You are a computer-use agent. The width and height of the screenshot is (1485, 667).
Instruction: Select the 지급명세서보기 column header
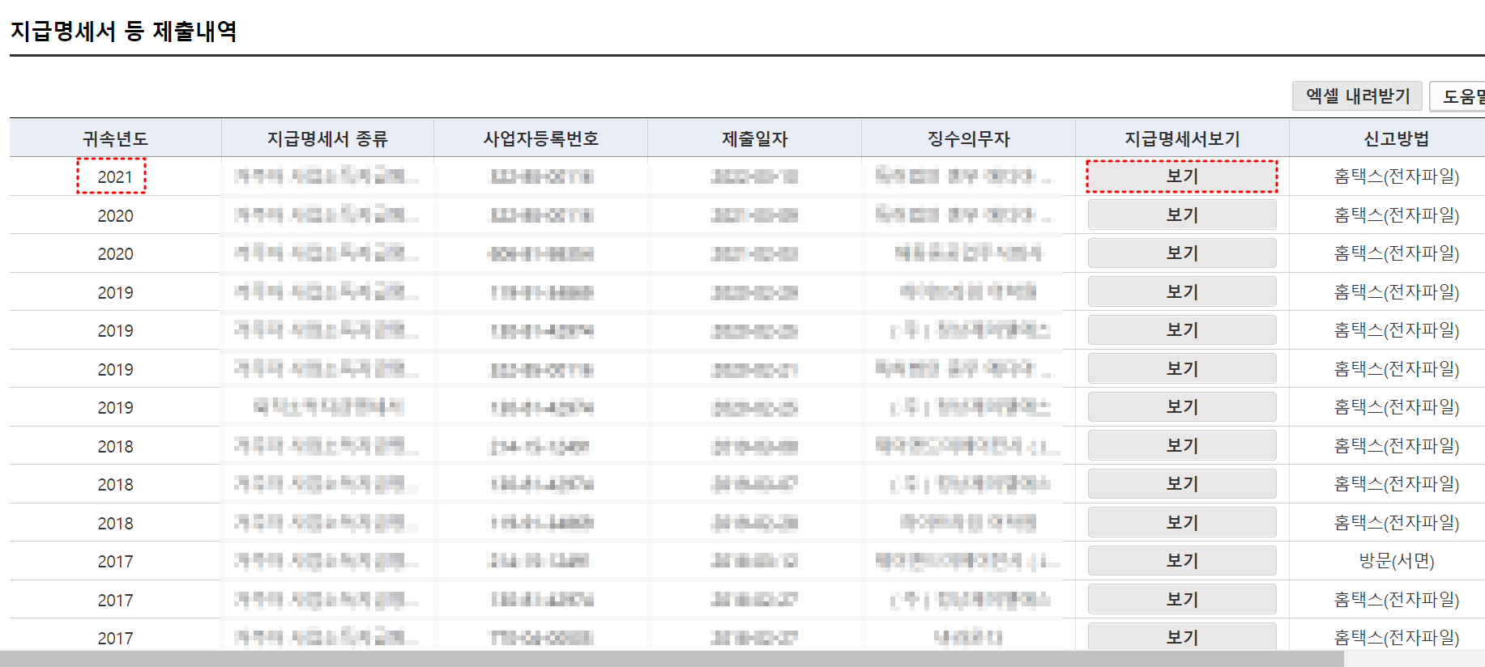click(x=1182, y=138)
